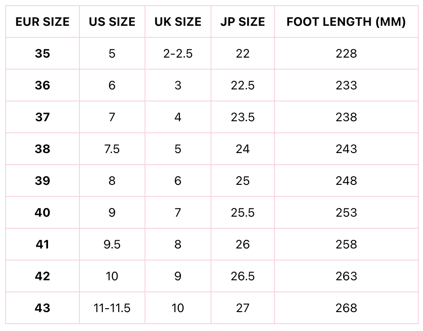Image resolution: width=423 pixels, height=331 pixels.
Task: Click the UK SIZE header cell
Action: pos(178,22)
